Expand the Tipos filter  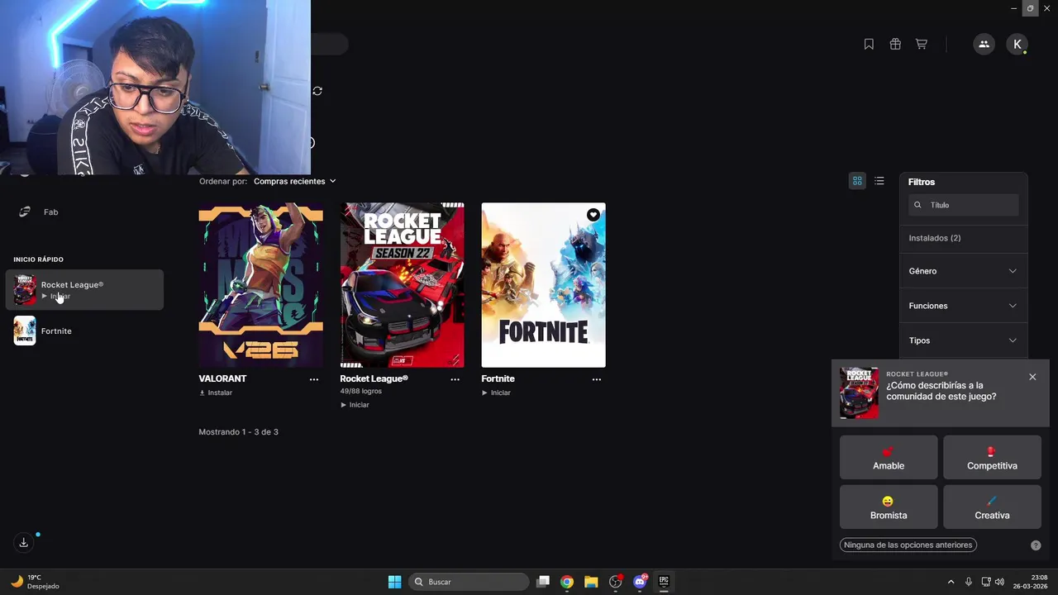[963, 340]
